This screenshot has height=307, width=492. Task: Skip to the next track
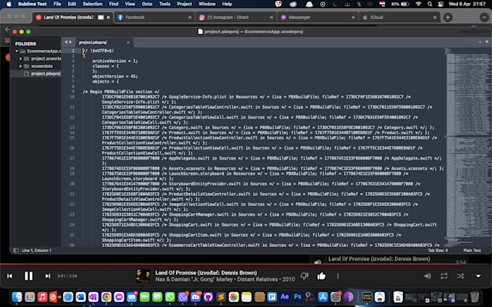[x=47, y=276]
